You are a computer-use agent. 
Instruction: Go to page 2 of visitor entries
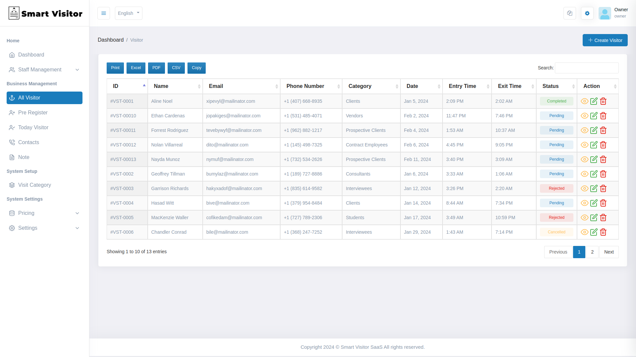[x=592, y=252]
